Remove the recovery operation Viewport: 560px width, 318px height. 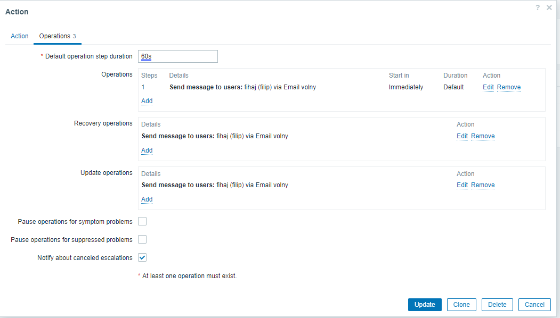coord(483,136)
